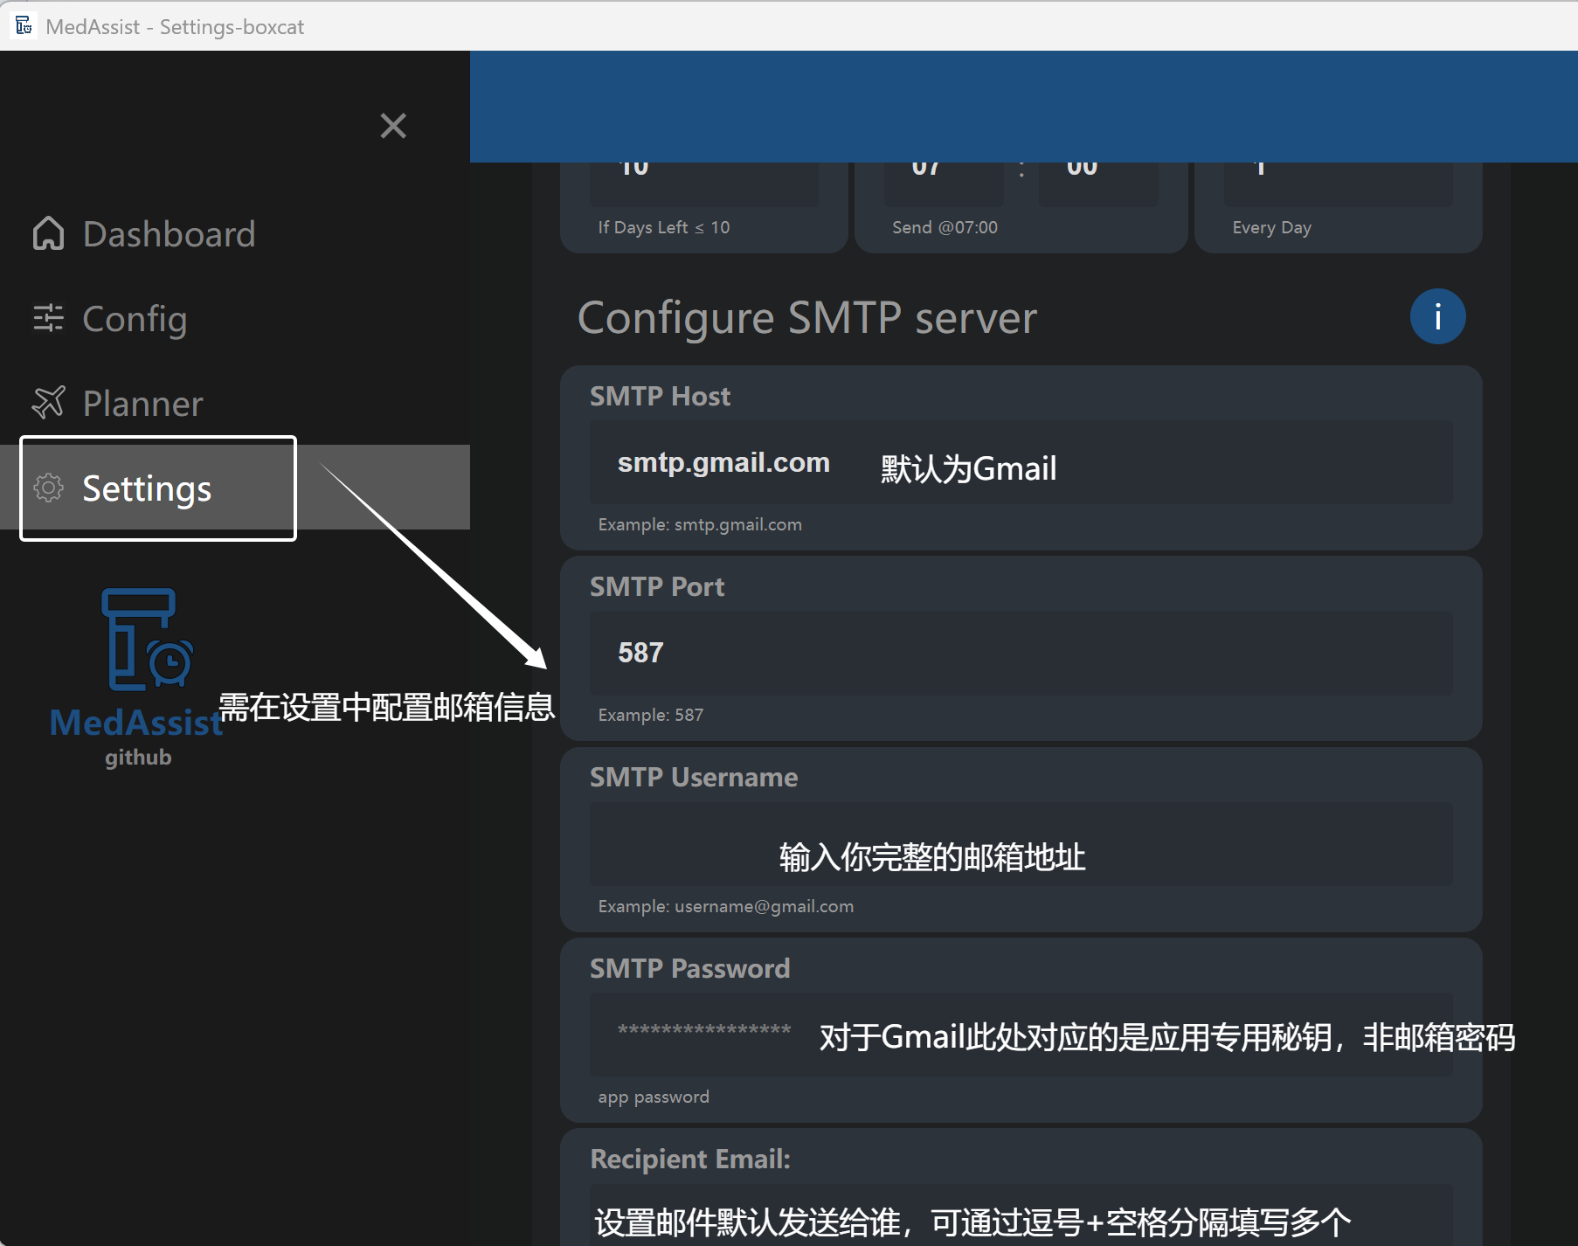Image resolution: width=1578 pixels, height=1246 pixels.
Task: Select the Settings gear icon
Action: point(49,488)
